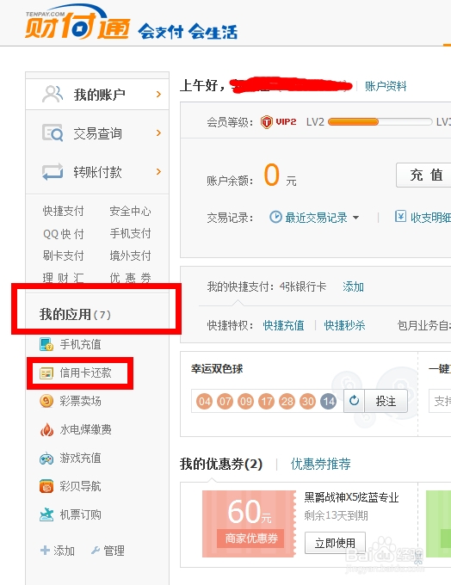Image resolution: width=451 pixels, height=585 pixels.
Task: Open 手机支付 link
Action: 130,233
